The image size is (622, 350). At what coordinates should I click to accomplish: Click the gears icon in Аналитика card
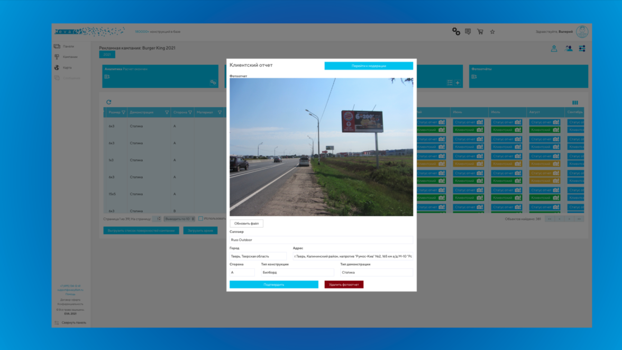(x=213, y=82)
